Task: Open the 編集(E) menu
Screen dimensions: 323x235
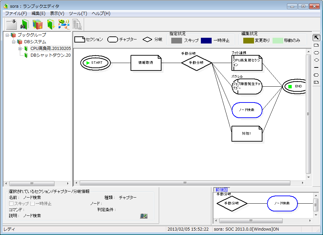Action: click(38, 13)
